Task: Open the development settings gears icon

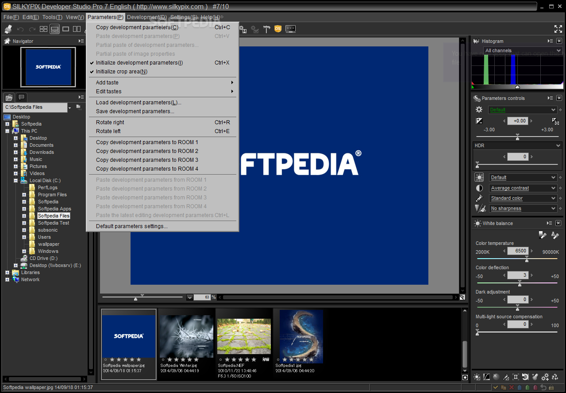Action: point(545,377)
